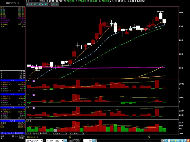Image resolution: width=190 pixels, height=142 pixels.
Task: Open the 投信 panel settings list icon
Action: click(x=34, y=95)
